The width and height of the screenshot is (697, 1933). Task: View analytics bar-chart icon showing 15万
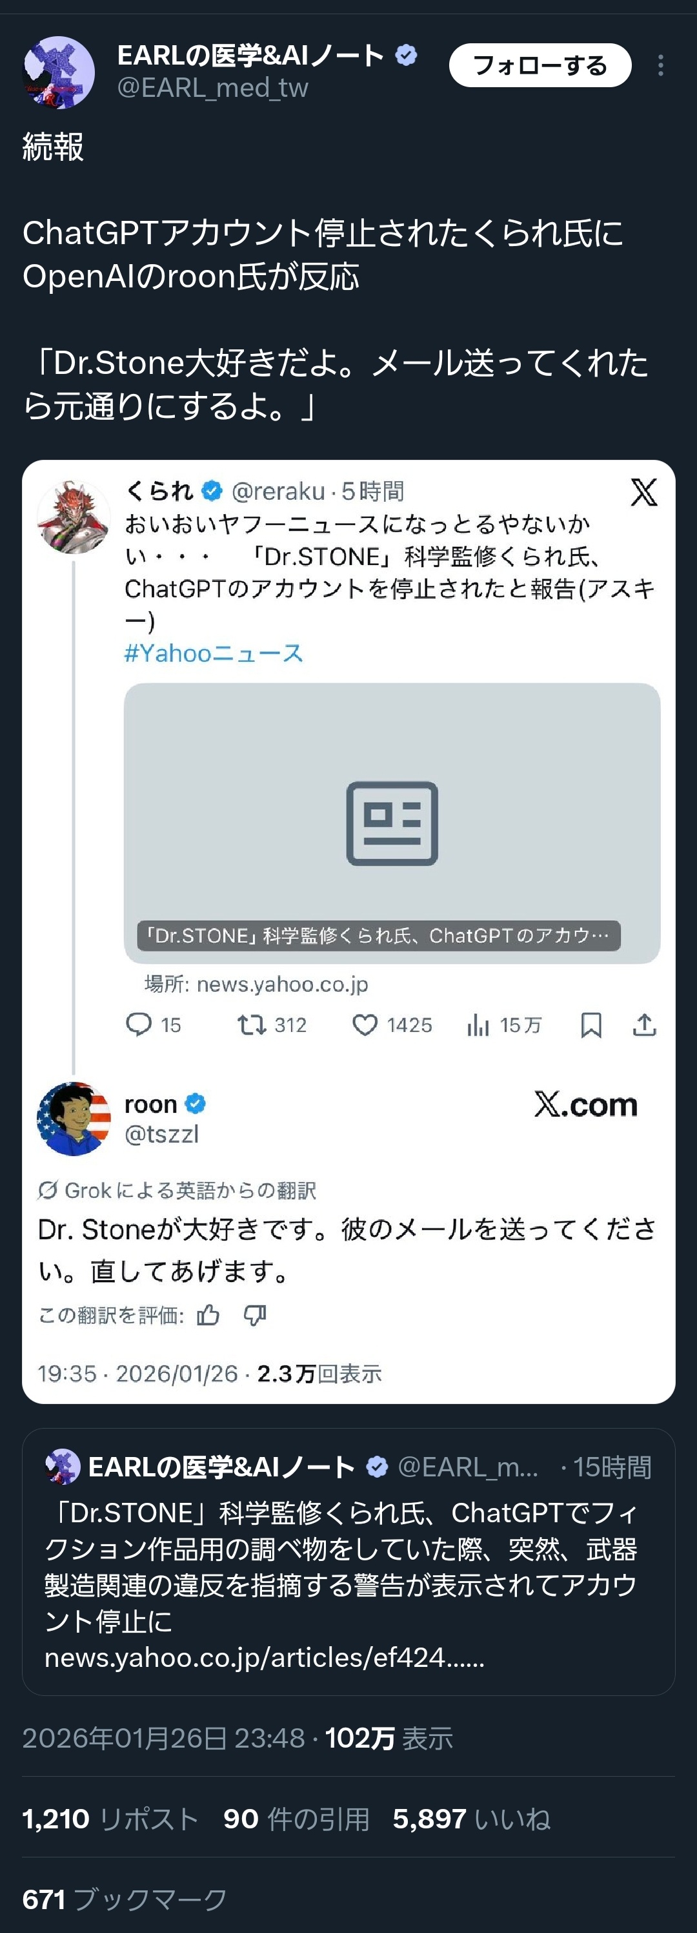coord(478,1024)
